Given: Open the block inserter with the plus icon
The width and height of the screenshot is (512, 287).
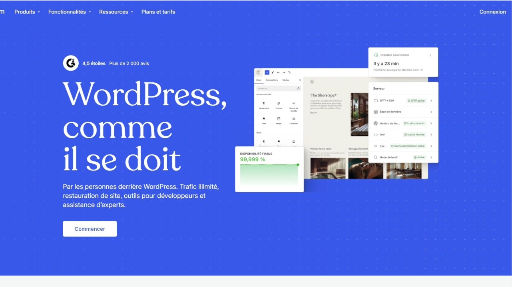Looking at the screenshot, I should pos(267,73).
